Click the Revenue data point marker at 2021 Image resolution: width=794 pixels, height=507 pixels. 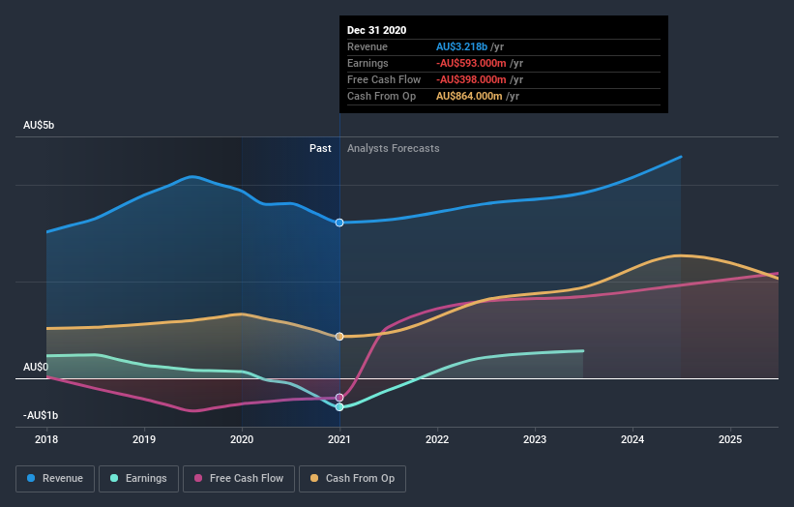pos(339,223)
